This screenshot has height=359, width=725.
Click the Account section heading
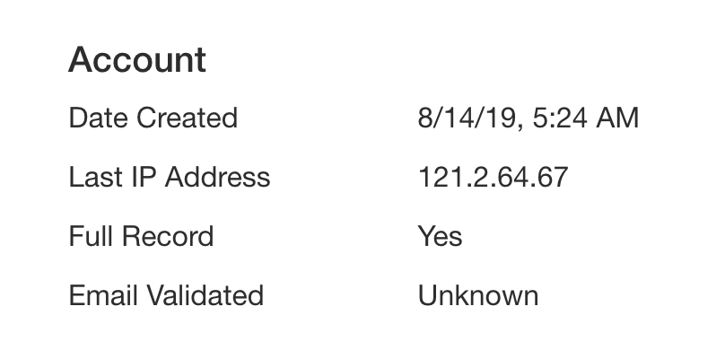(137, 59)
